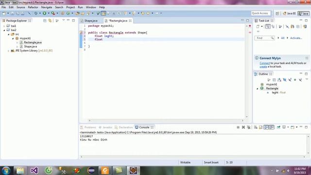Click Run Last Tool (external tools) icon
Viewport: 311px width, 175px height.
pyautogui.click(x=53, y=13)
